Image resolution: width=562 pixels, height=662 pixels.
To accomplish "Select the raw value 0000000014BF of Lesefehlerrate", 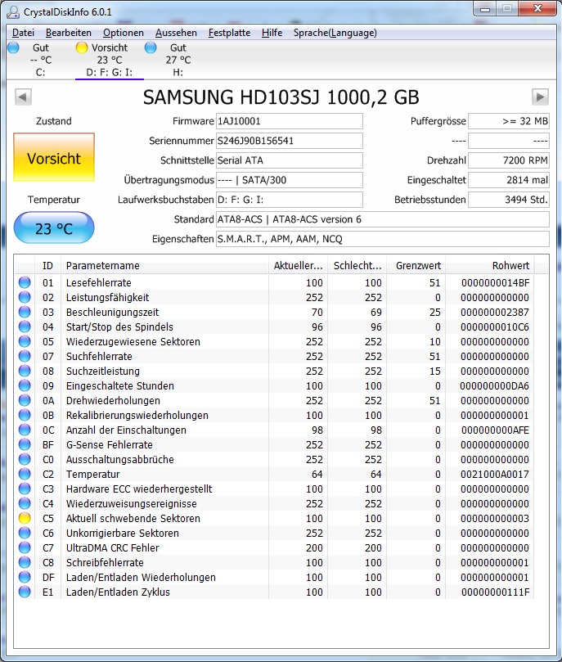I will 495,283.
